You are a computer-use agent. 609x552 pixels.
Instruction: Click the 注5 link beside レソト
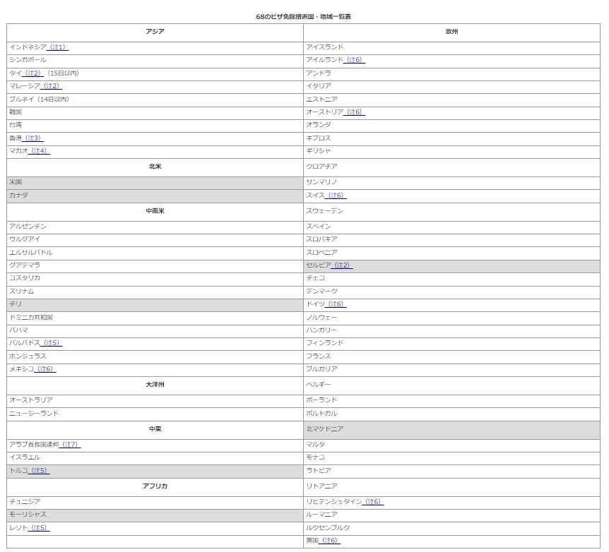40,528
